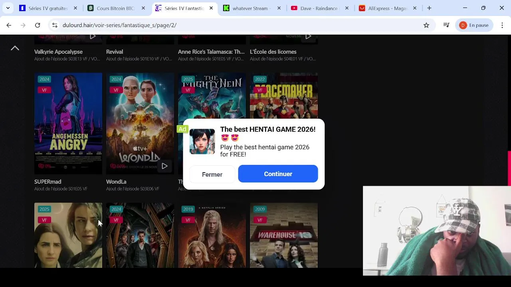
Task: Click the scroll-to-top chevron icon
Action: [x=15, y=48]
